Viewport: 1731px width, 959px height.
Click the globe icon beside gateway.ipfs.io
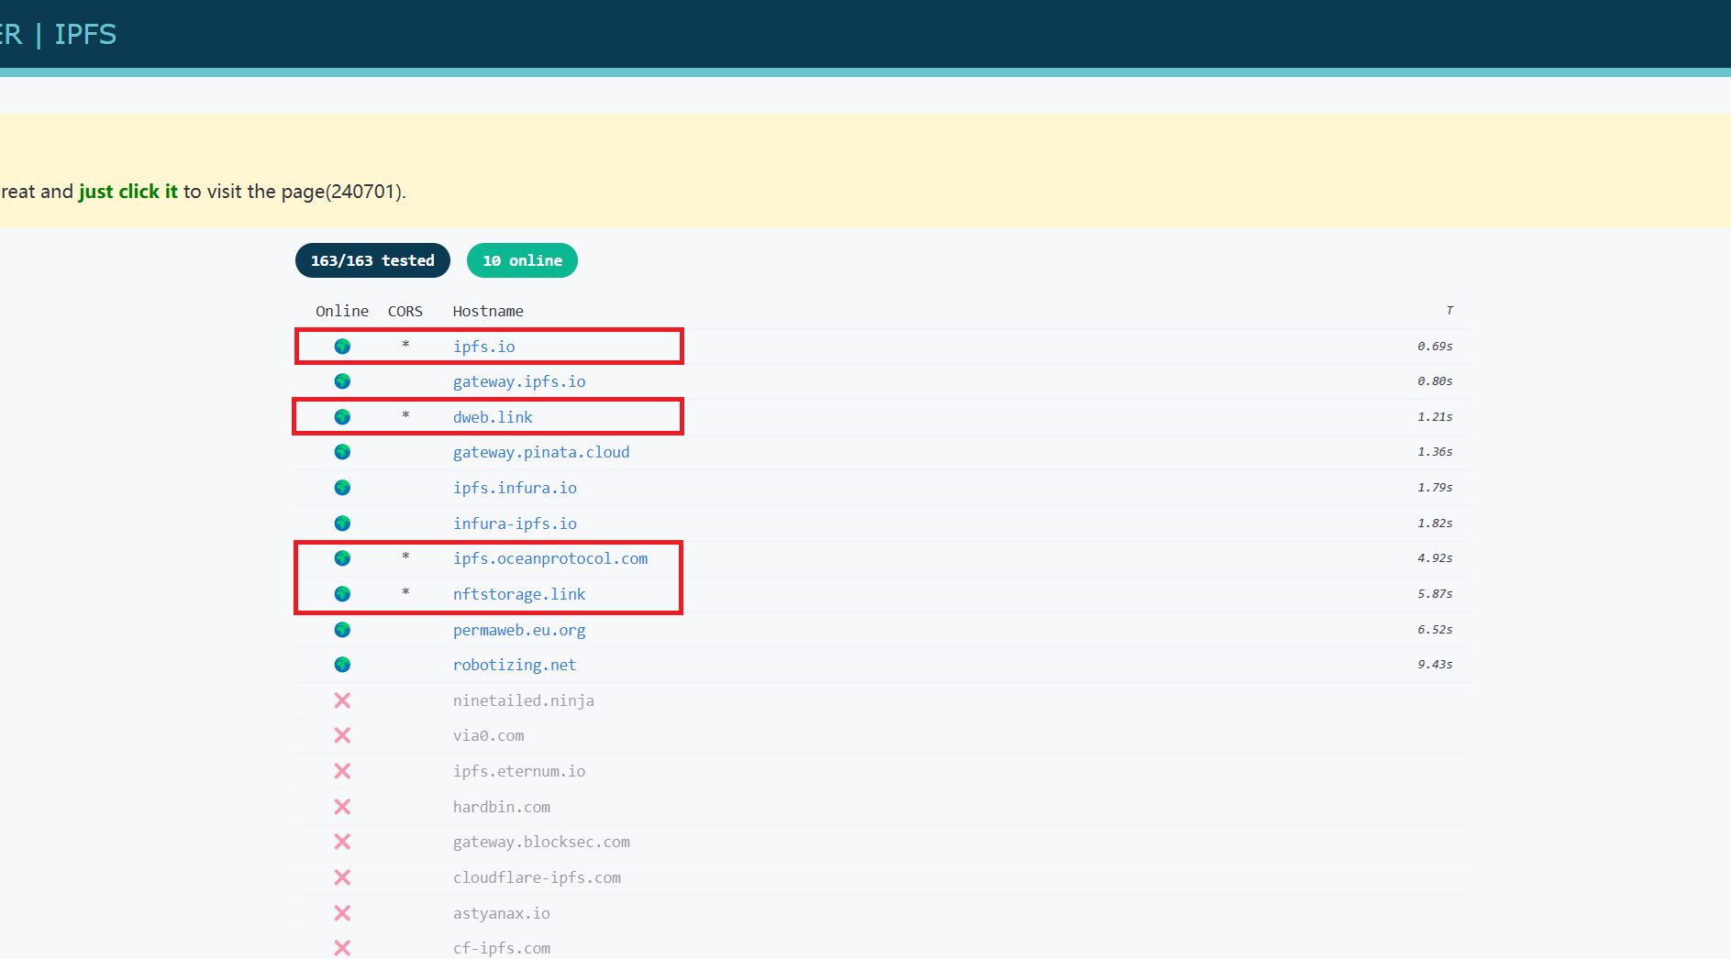coord(342,381)
